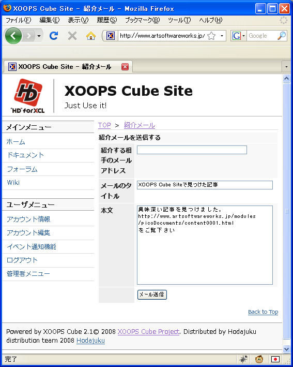293x367 pixels.
Task: Click the XOOPS Cube Site heading text
Action: (x=129, y=91)
